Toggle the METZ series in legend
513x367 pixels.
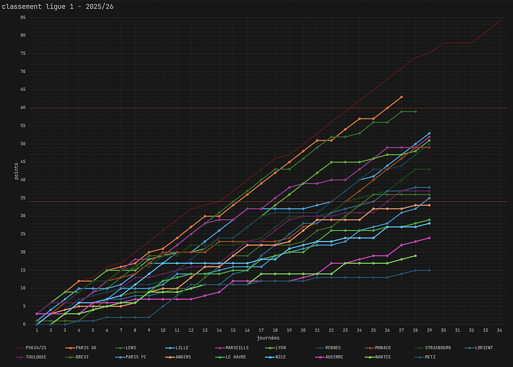(x=430, y=356)
